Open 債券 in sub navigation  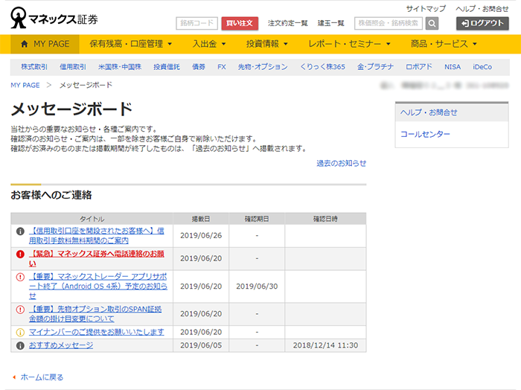(199, 67)
